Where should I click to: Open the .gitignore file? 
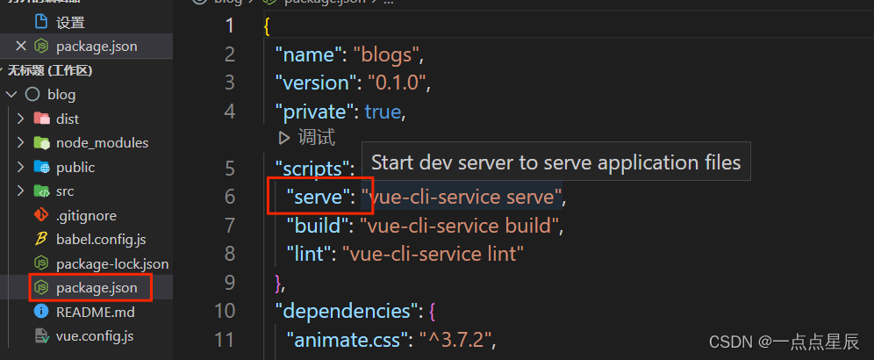86,215
